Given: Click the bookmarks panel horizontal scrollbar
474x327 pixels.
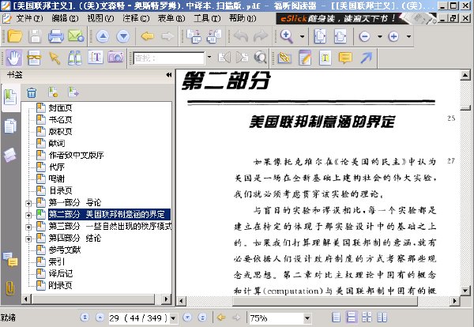Looking at the screenshot, I should click(93, 299).
